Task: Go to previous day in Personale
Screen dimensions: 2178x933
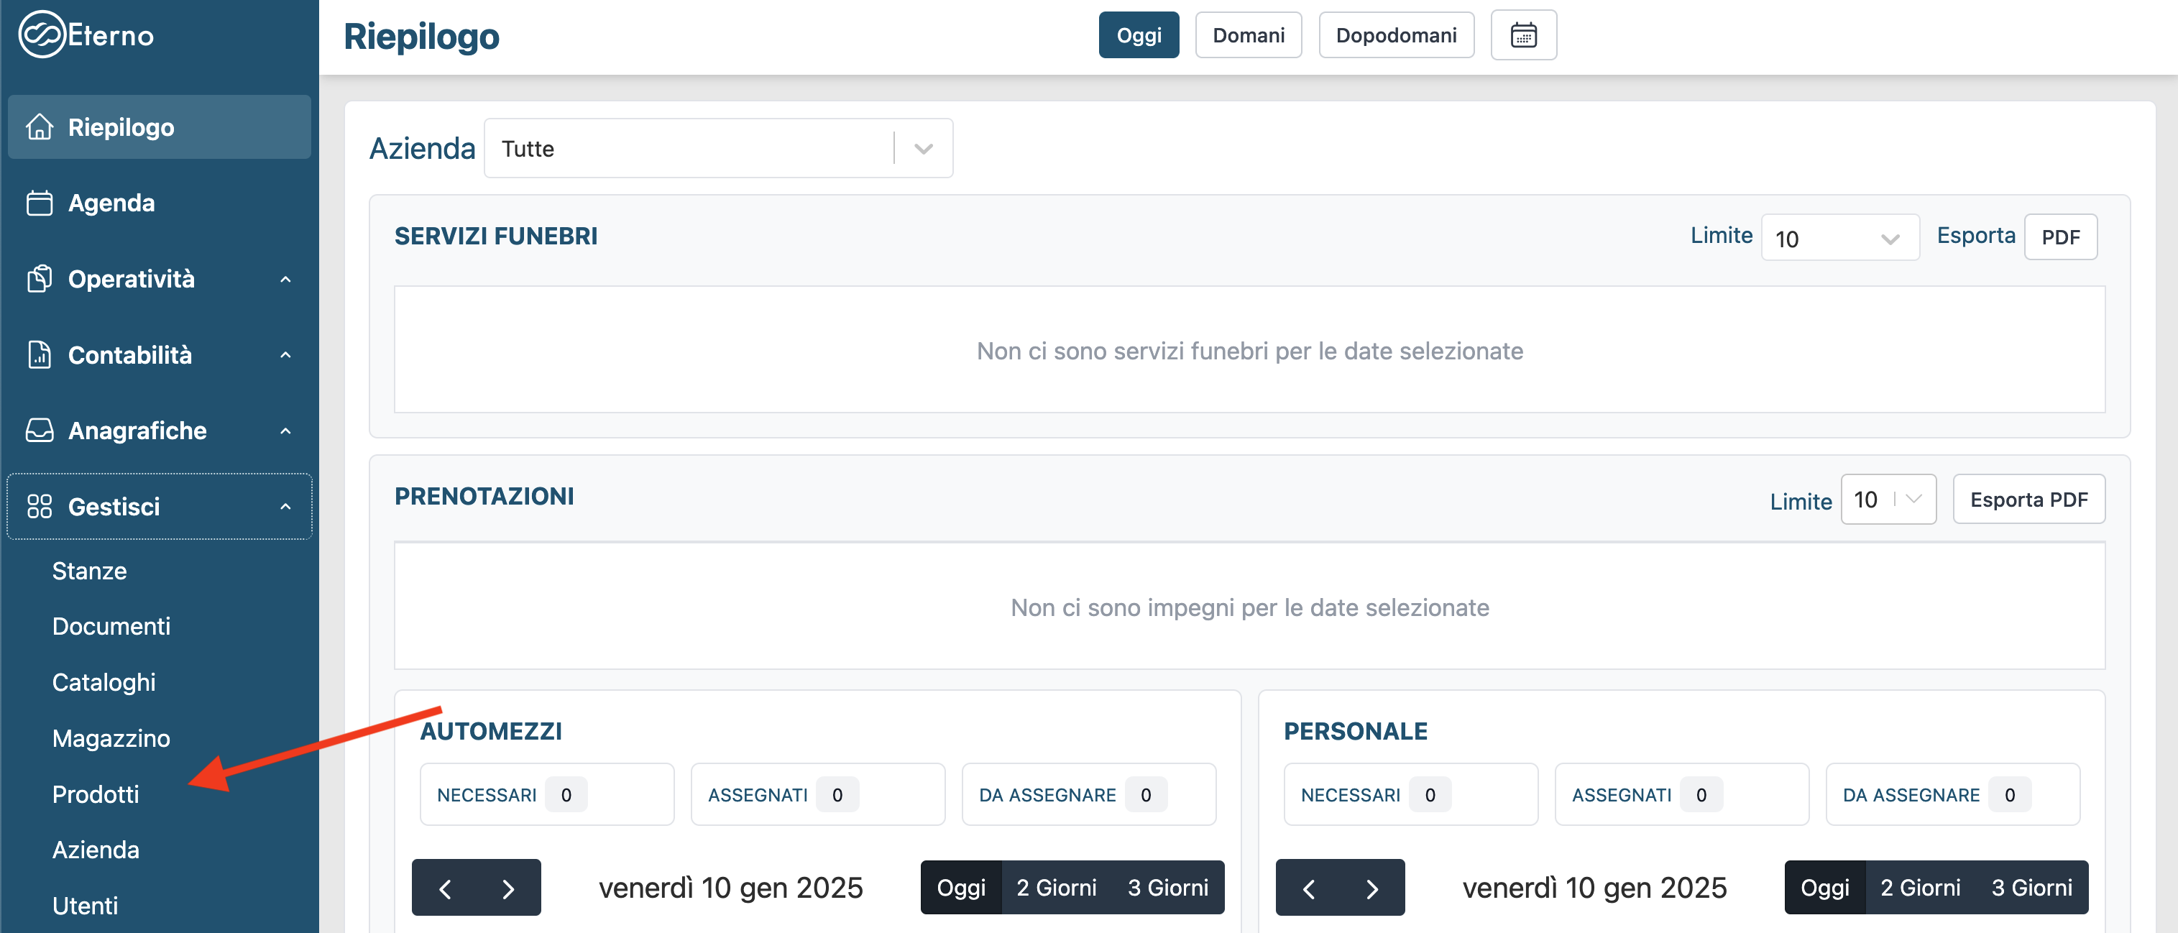Action: coord(1308,888)
